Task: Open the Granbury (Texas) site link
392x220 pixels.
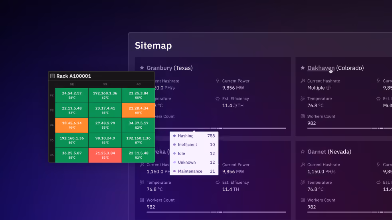Action: pos(170,68)
